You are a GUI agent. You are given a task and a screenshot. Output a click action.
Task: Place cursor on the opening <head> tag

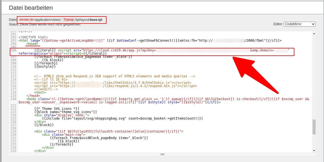(x=32, y=44)
